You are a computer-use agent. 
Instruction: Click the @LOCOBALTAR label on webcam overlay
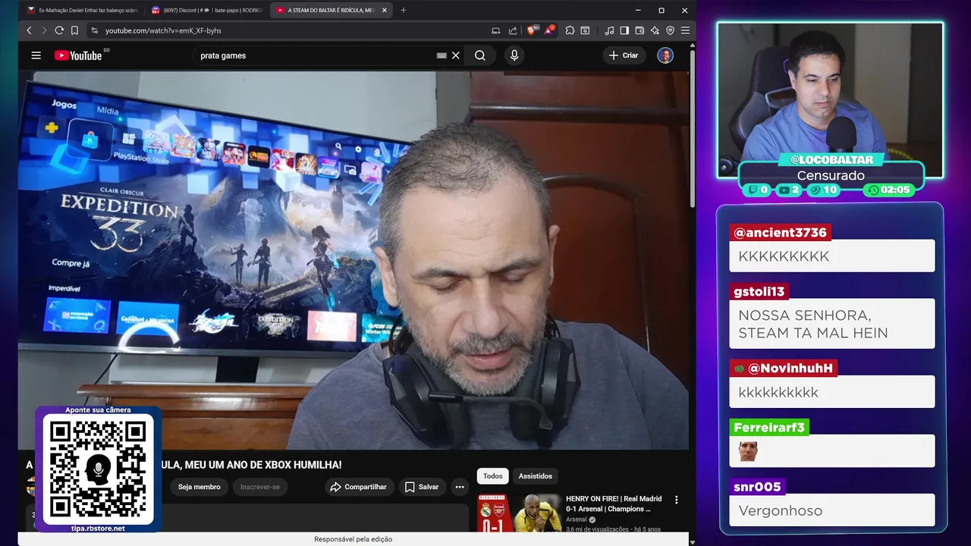point(831,160)
